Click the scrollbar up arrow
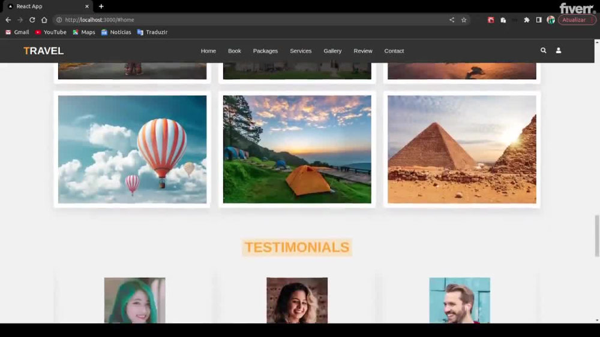The width and height of the screenshot is (600, 337). click(597, 42)
